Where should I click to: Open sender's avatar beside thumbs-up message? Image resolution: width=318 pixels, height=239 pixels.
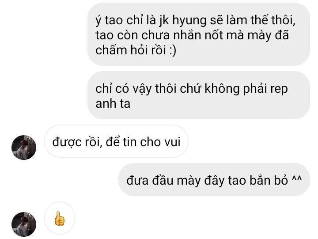[24, 224]
